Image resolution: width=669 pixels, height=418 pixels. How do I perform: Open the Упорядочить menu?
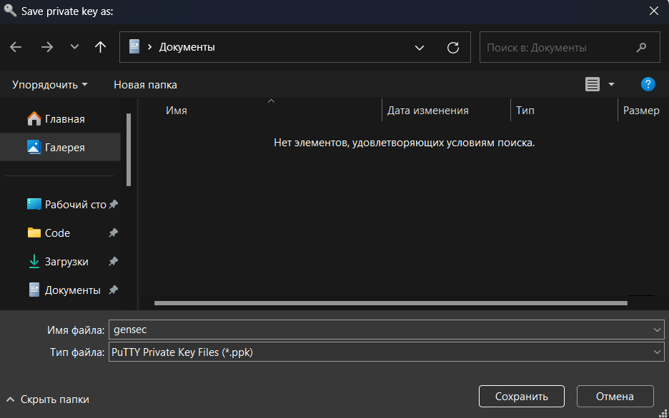click(49, 85)
